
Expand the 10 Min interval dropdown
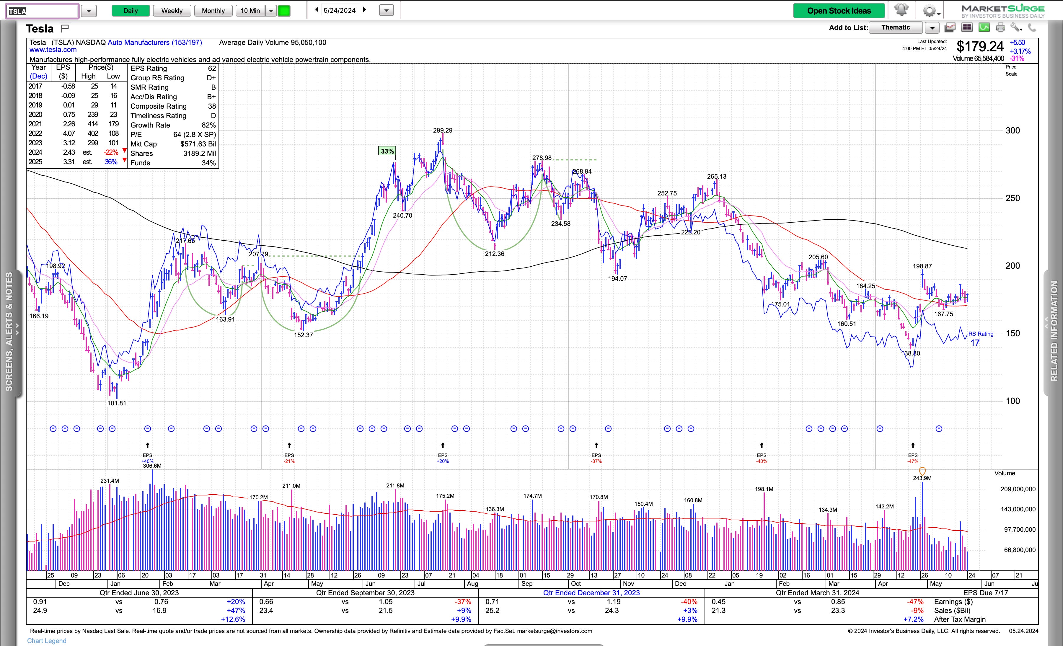coord(271,11)
